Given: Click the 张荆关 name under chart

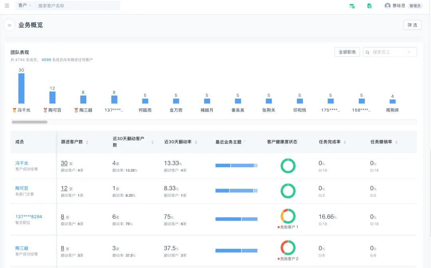Looking at the screenshot, I should [x=269, y=110].
